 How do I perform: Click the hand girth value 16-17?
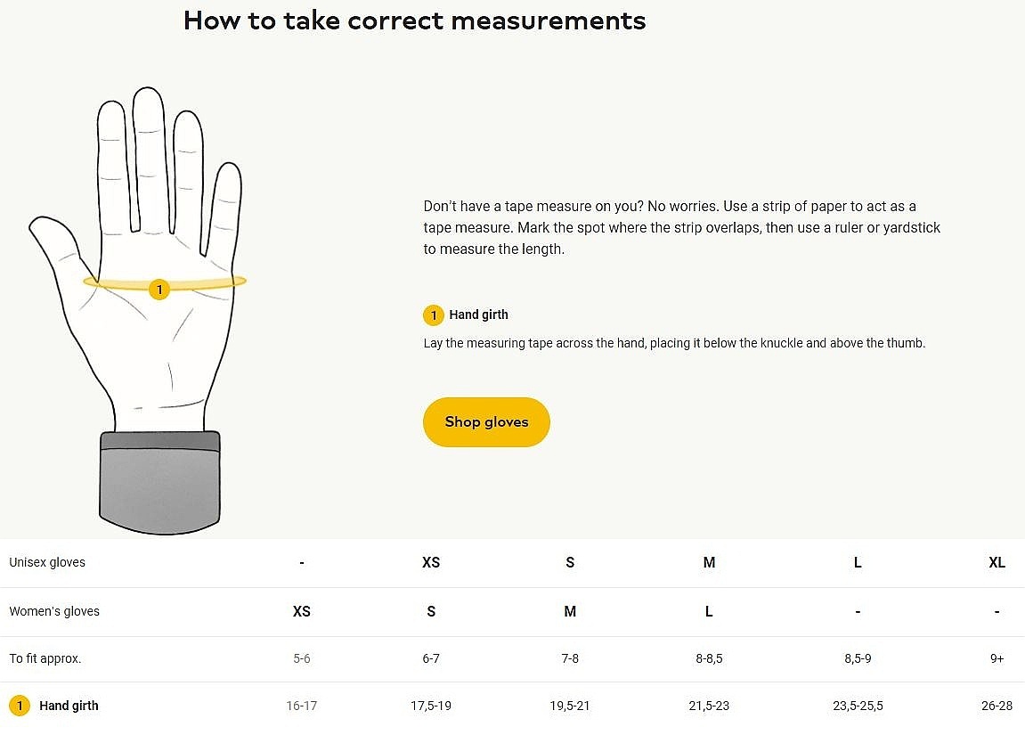(302, 706)
